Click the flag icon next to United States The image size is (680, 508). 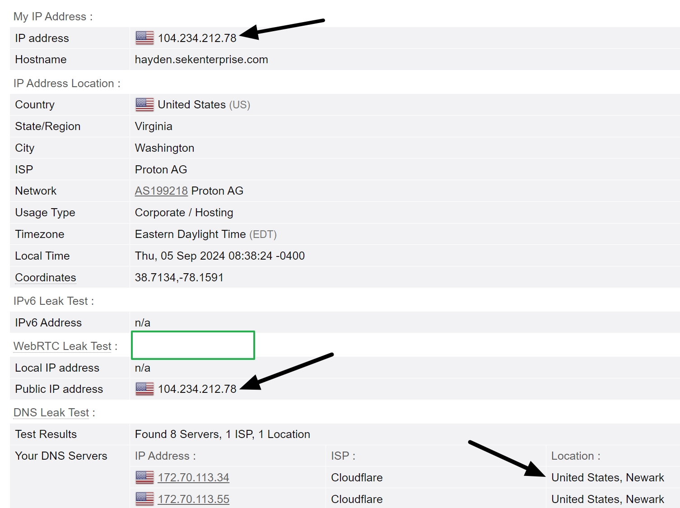coord(144,104)
